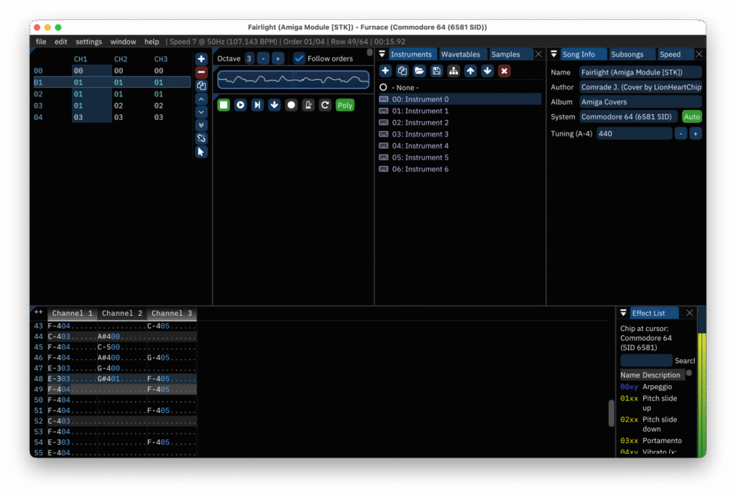Click the Tuning (A-4) input field

(x=634, y=134)
